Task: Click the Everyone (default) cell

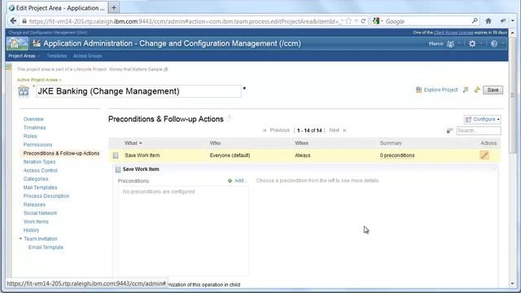Action: pyautogui.click(x=230, y=155)
